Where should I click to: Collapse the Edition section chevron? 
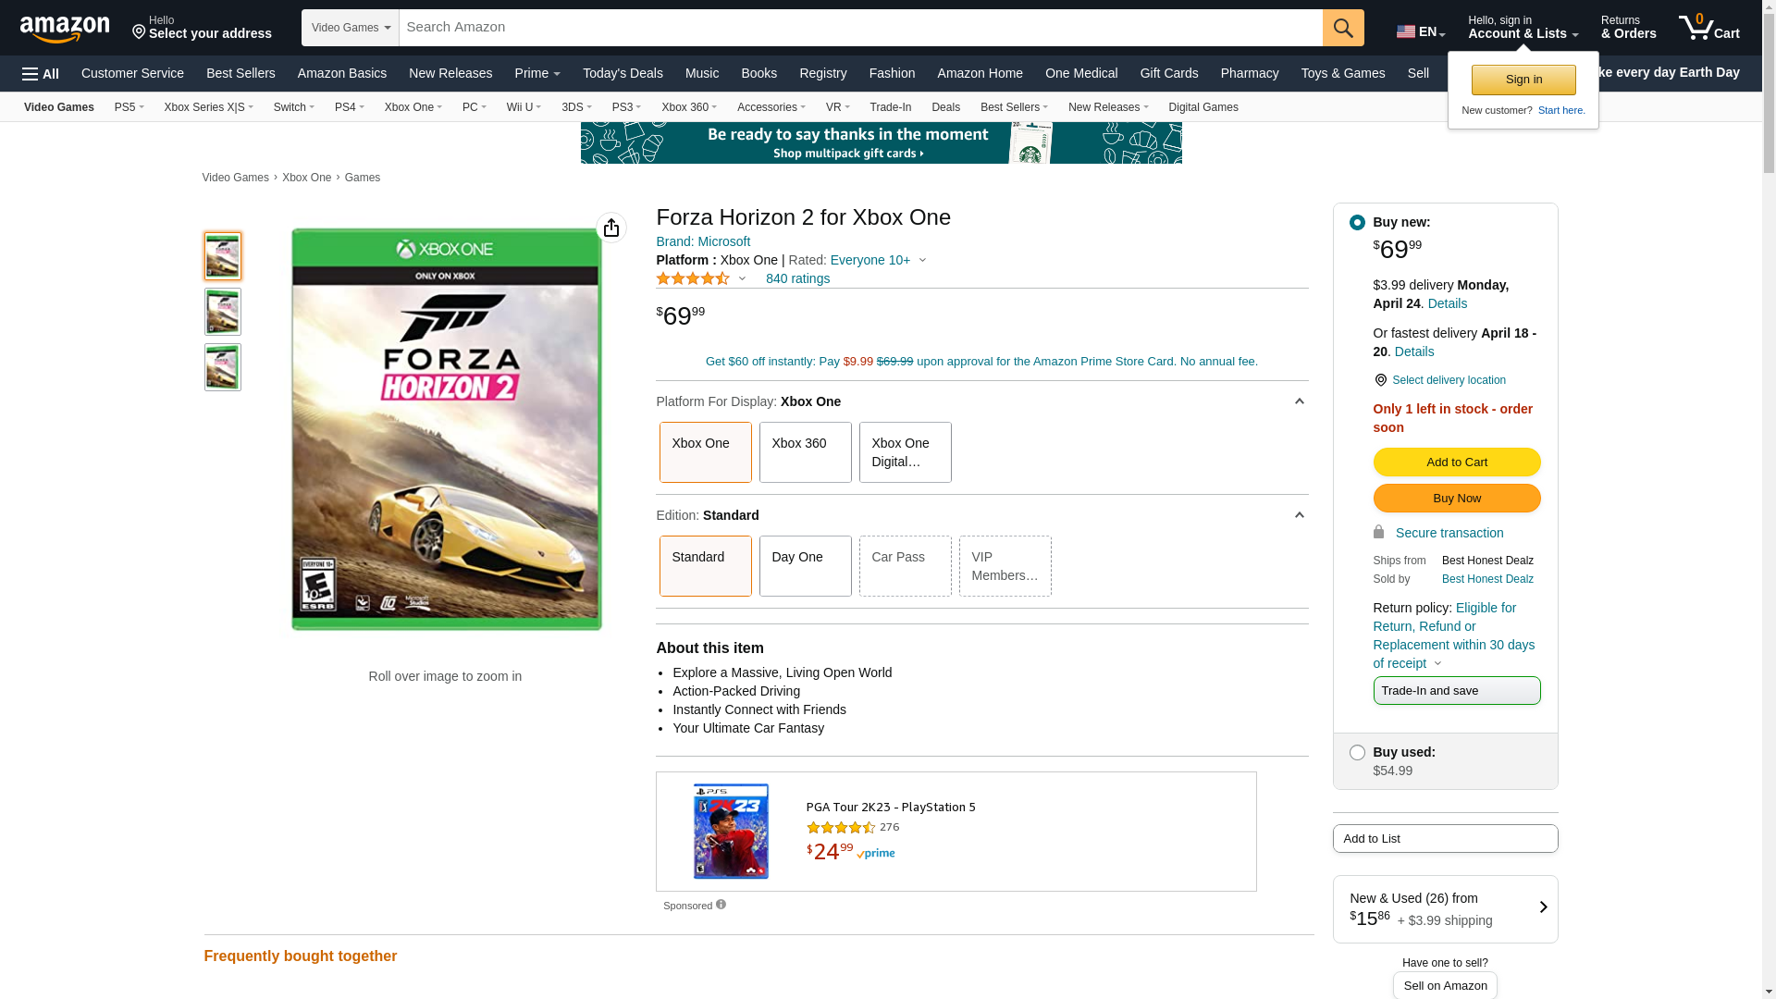1299,515
